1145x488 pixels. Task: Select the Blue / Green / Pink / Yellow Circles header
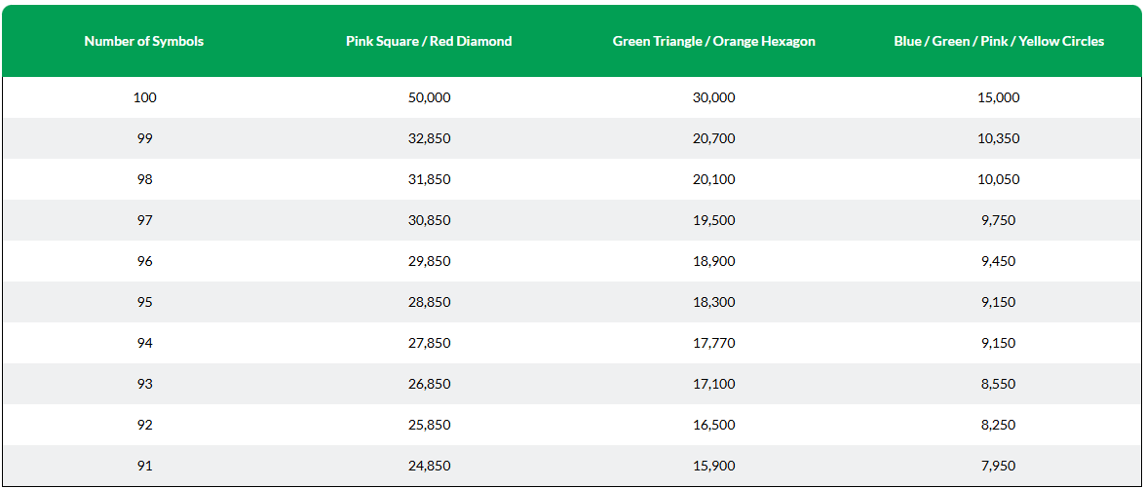point(998,42)
